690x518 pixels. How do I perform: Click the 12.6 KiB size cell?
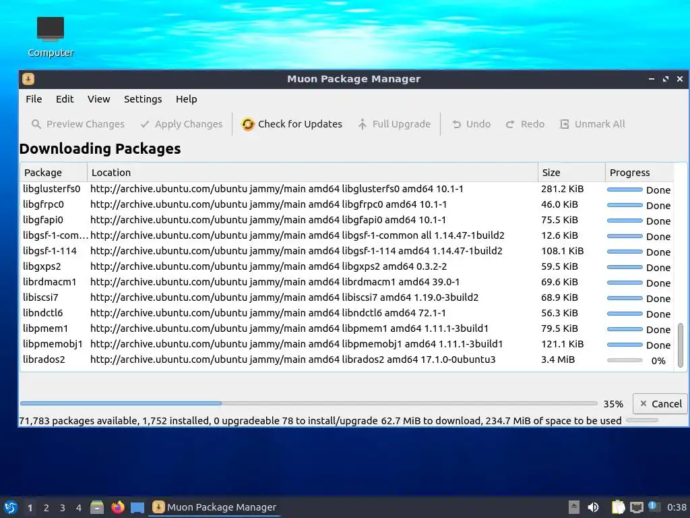click(559, 235)
